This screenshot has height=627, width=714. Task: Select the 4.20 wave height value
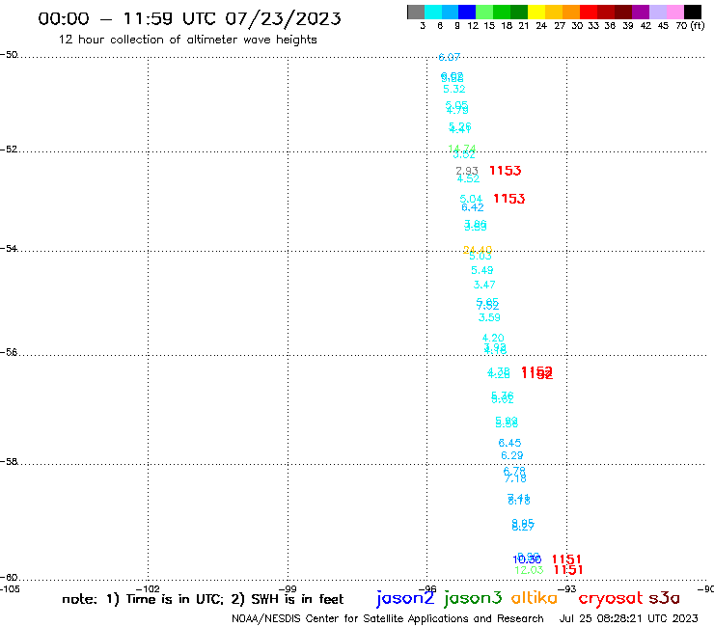(x=493, y=338)
